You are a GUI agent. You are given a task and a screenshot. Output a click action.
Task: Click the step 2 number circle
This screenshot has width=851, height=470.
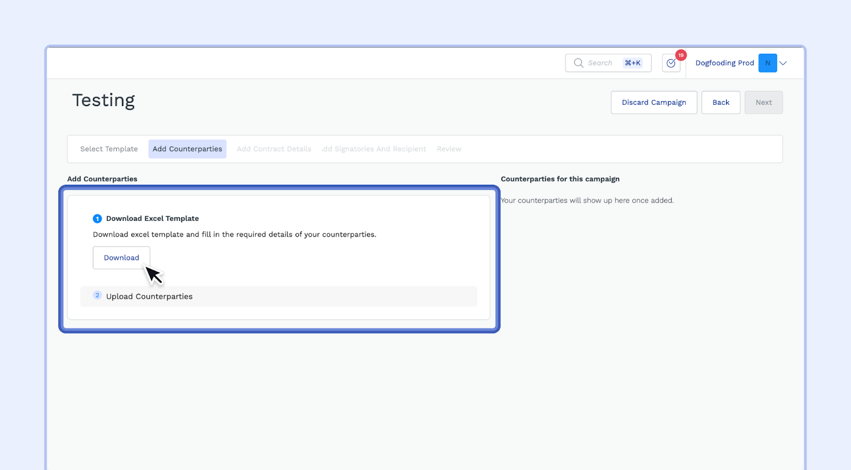tap(97, 295)
